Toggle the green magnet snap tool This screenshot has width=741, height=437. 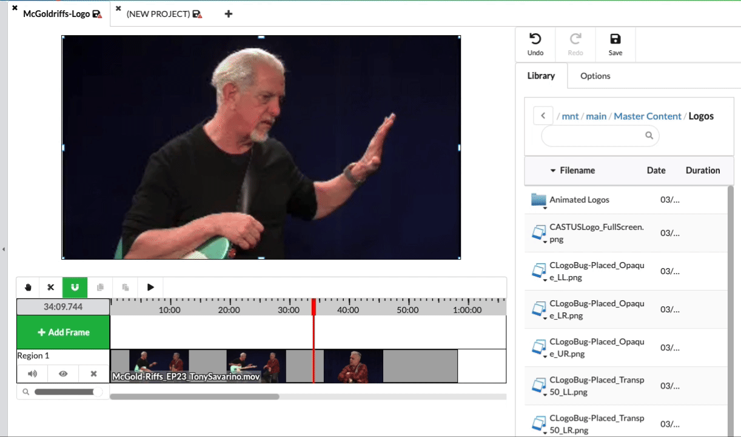75,287
